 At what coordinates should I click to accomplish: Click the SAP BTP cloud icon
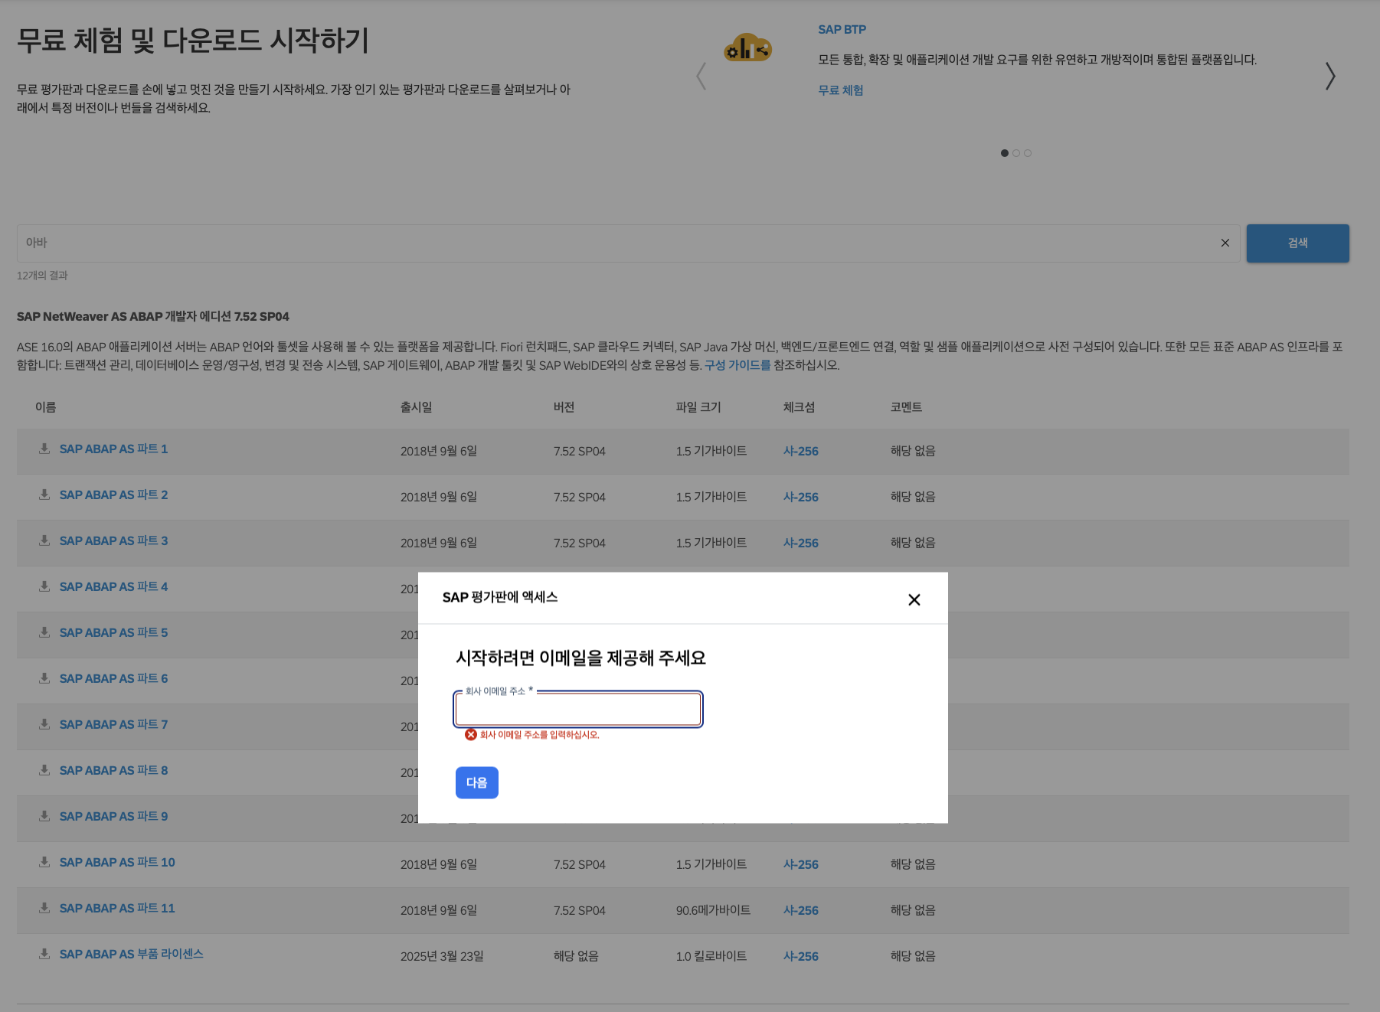747,47
